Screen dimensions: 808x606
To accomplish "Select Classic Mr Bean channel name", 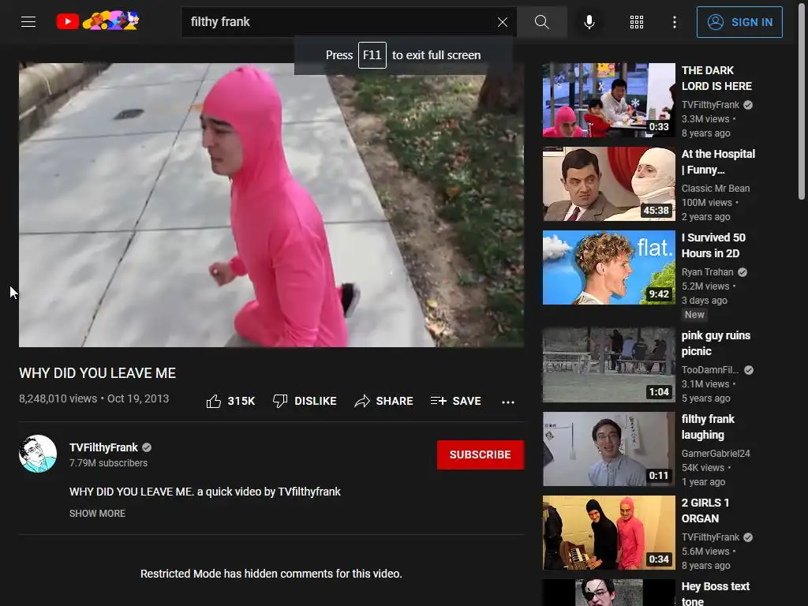I will 715,188.
